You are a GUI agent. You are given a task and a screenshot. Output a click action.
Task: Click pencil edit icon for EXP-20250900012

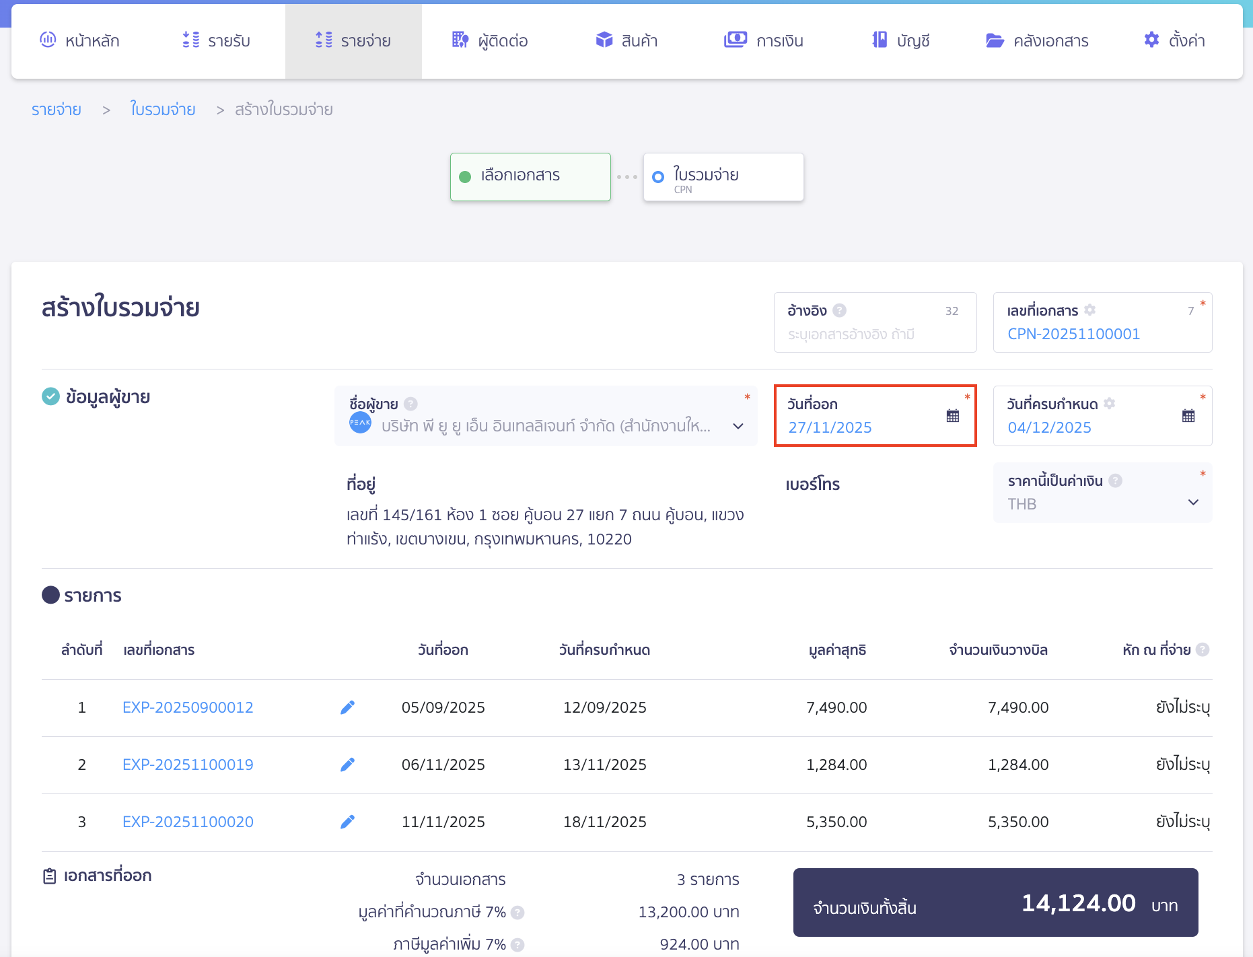point(347,707)
